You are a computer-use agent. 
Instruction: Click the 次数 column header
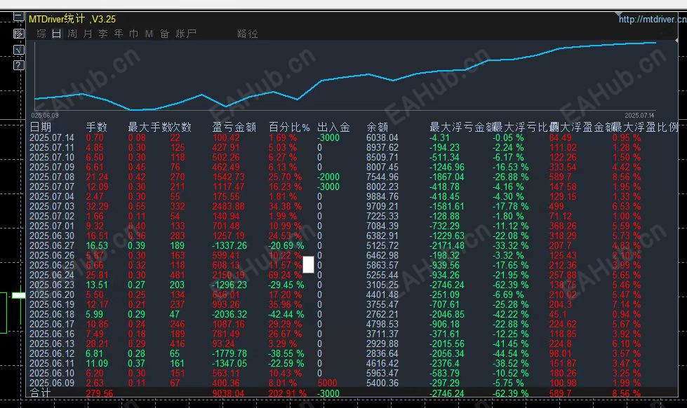[x=180, y=127]
